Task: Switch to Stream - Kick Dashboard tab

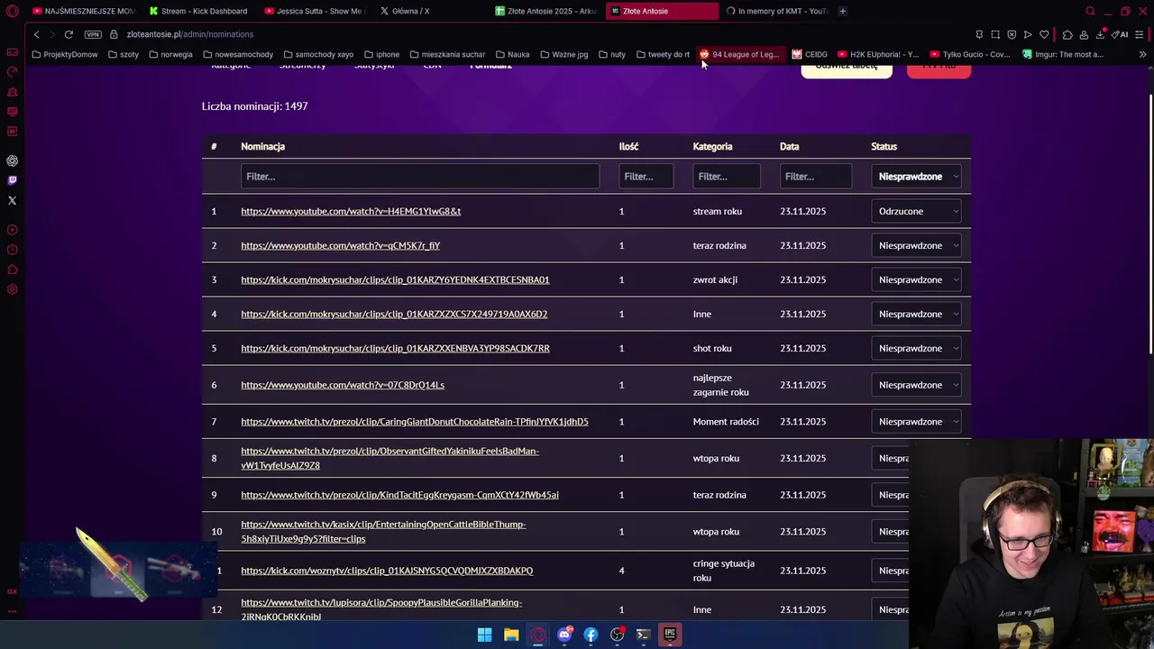Action: (x=197, y=11)
